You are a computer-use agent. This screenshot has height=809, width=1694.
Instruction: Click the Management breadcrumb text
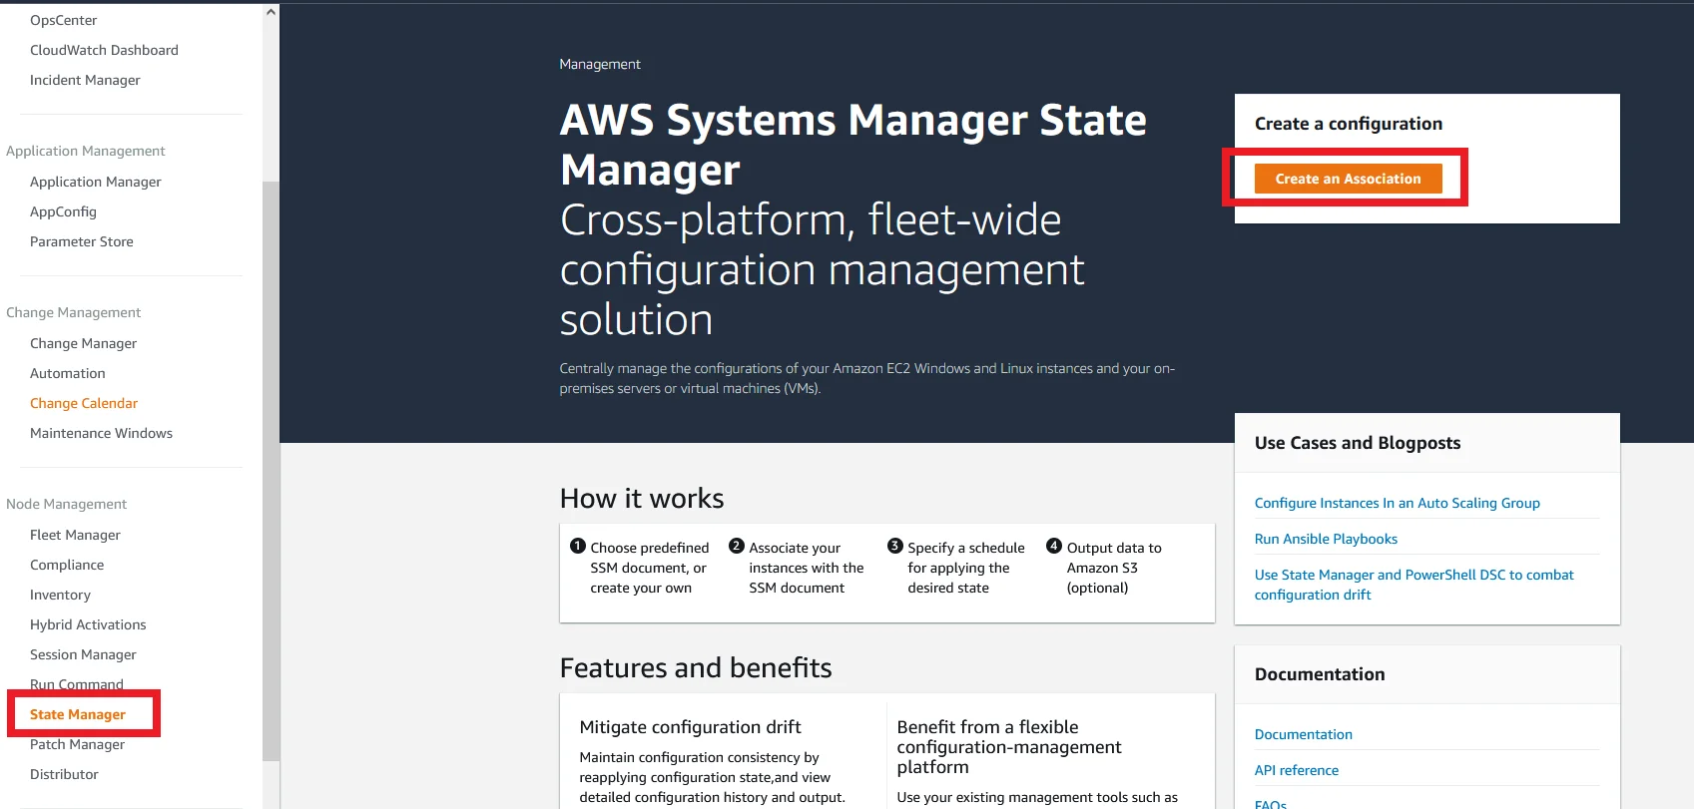click(600, 64)
